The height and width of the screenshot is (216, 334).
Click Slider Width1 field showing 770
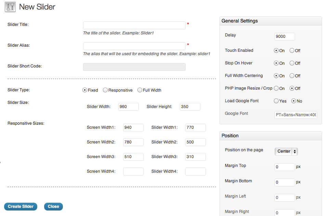point(196,127)
